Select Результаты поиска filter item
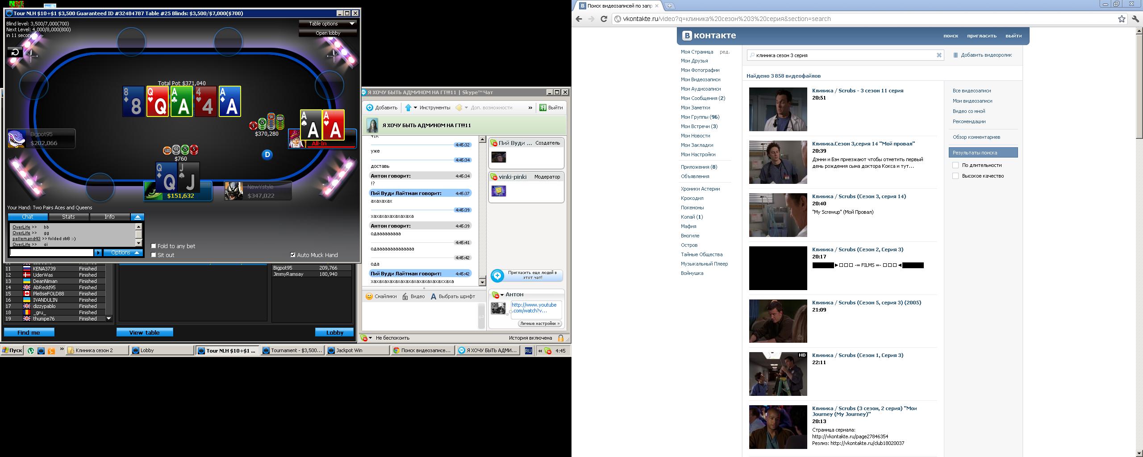The width and height of the screenshot is (1143, 457). pos(983,153)
